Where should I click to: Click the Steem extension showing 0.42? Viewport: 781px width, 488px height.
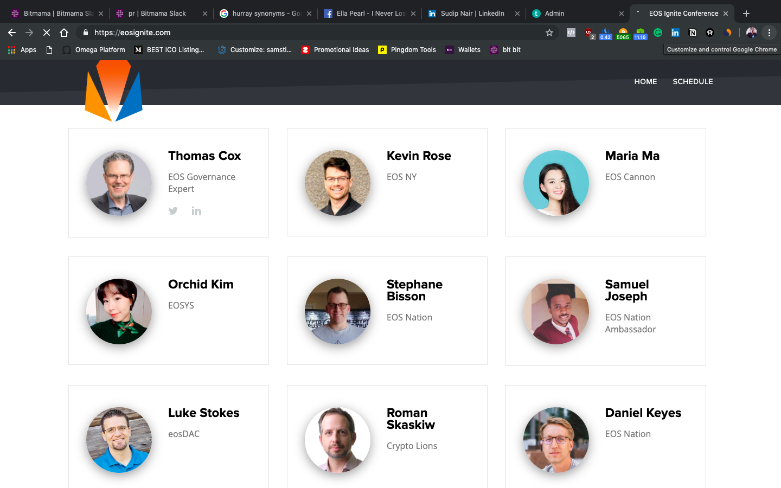(606, 34)
